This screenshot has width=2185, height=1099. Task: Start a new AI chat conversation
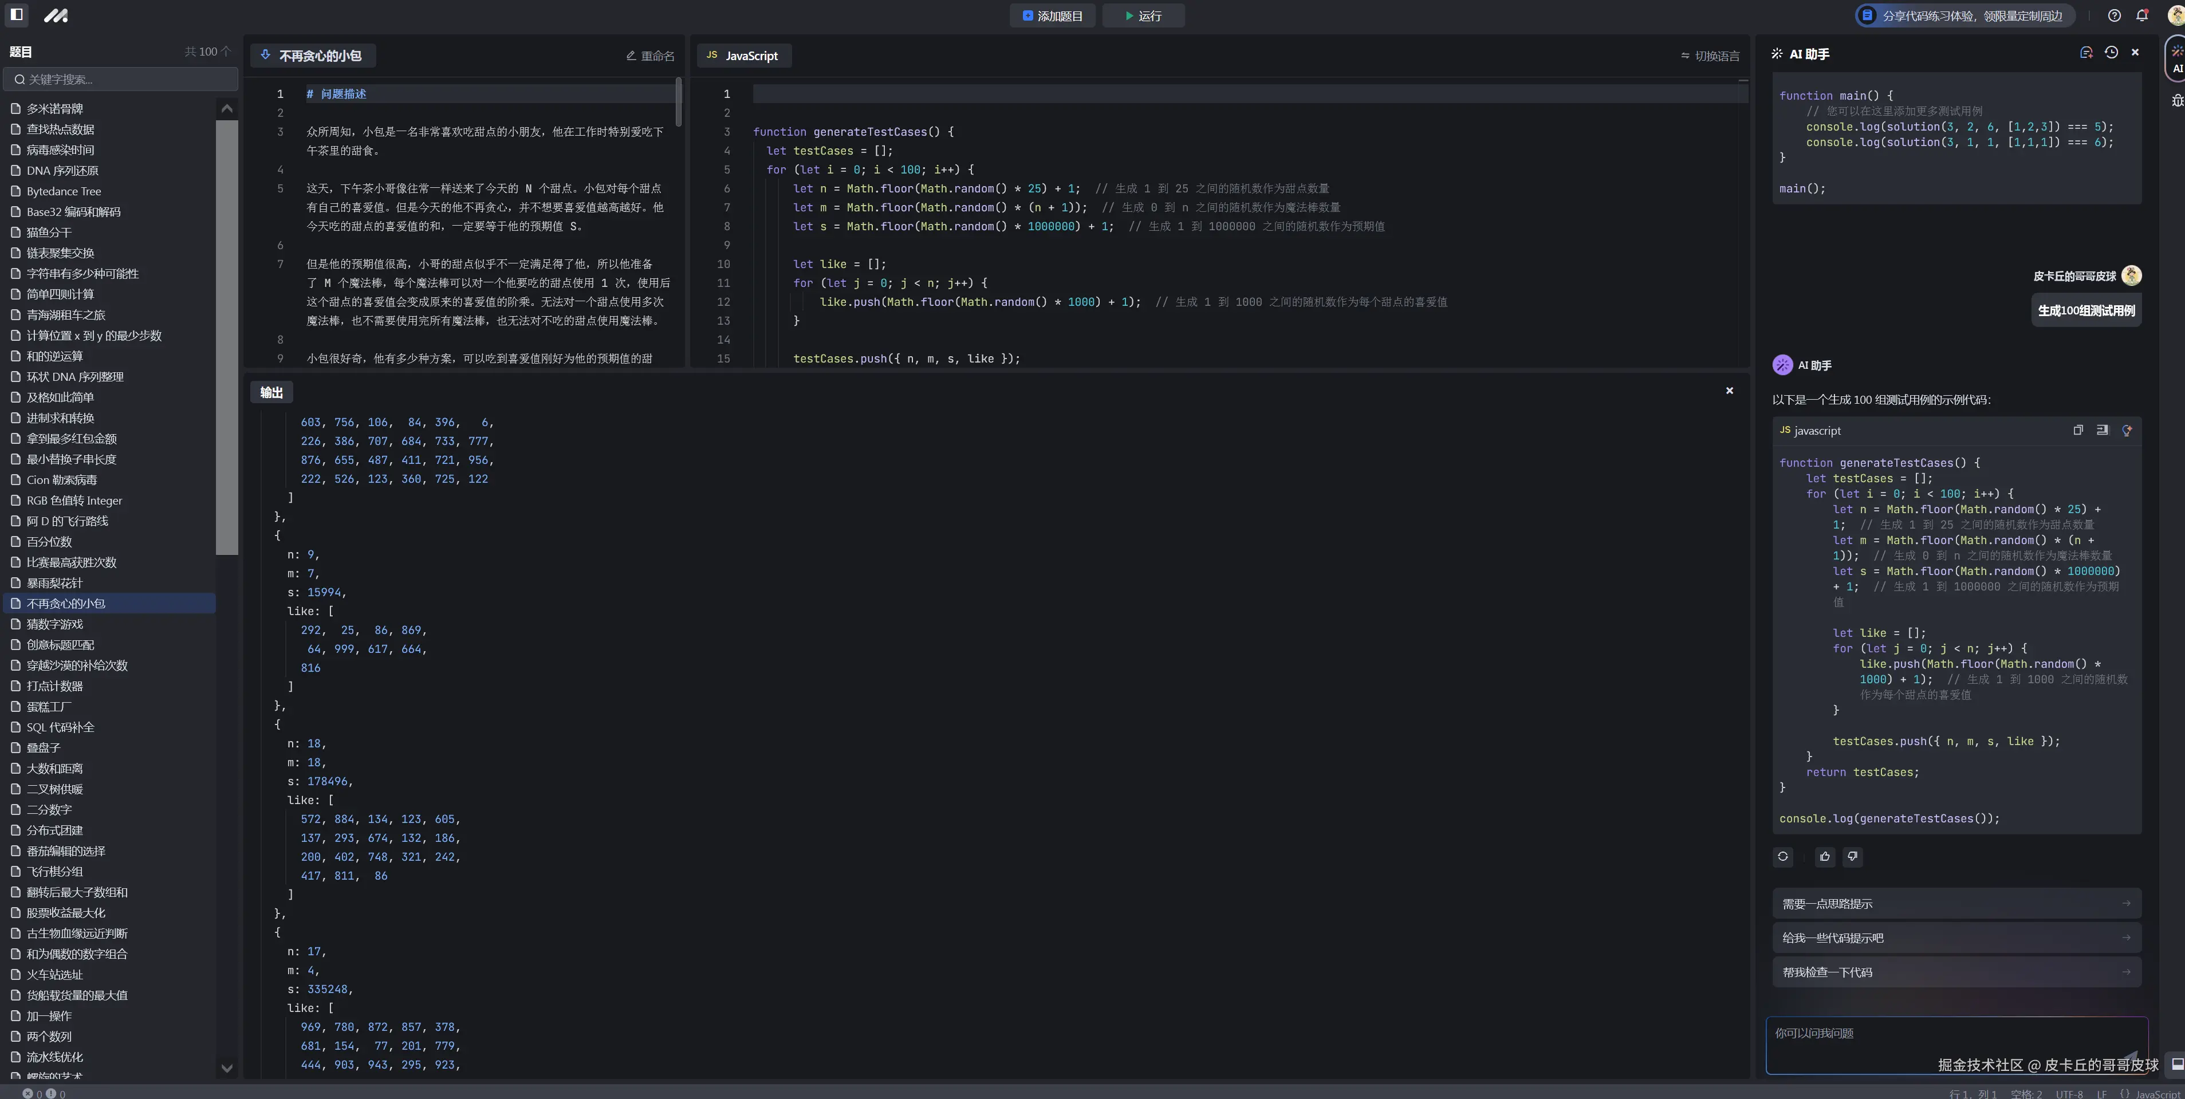[2086, 53]
